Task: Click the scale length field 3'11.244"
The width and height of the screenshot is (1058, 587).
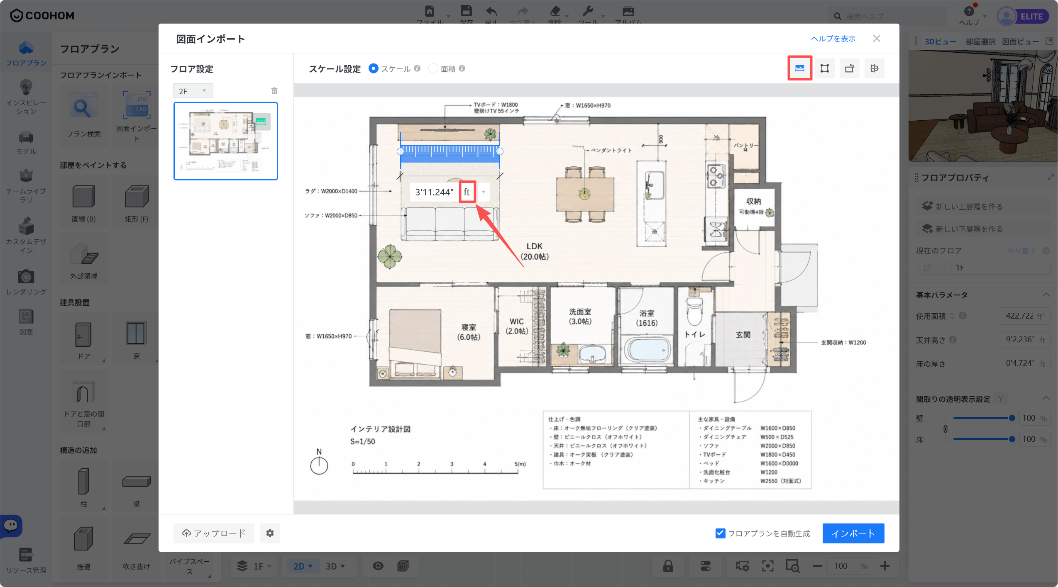Action: 434,192
